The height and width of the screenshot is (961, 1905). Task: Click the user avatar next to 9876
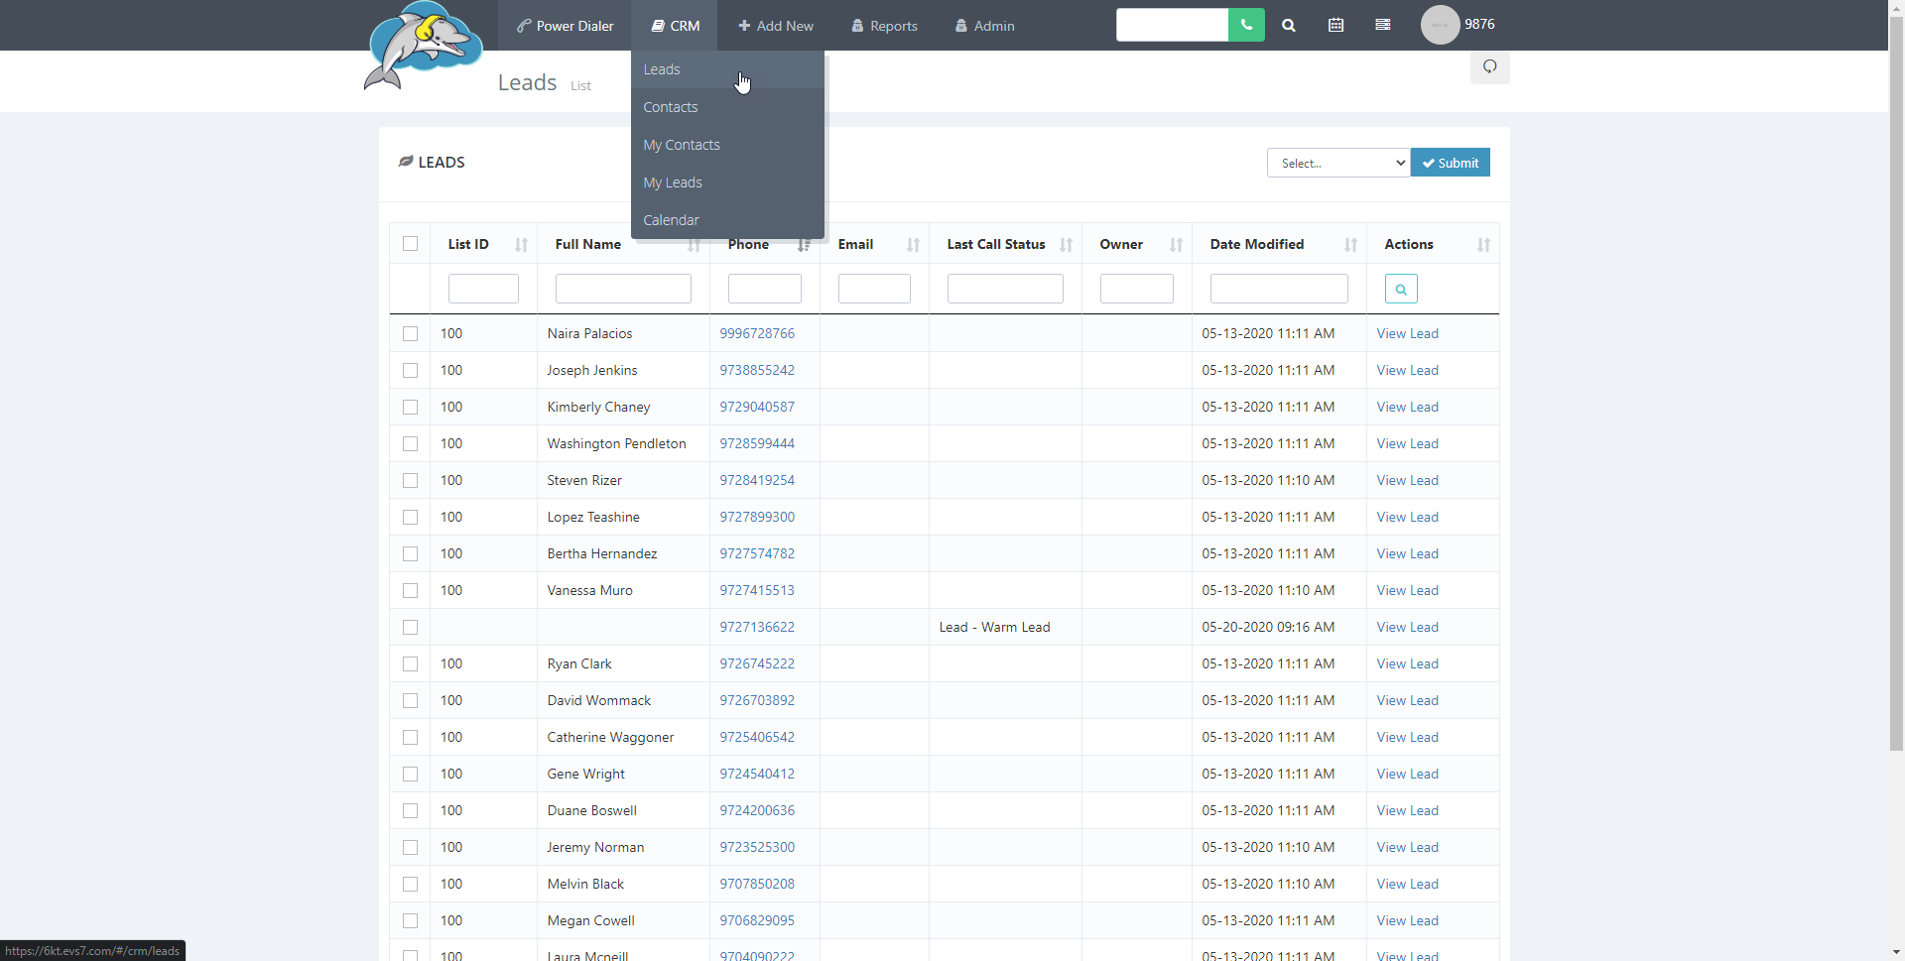(x=1440, y=25)
